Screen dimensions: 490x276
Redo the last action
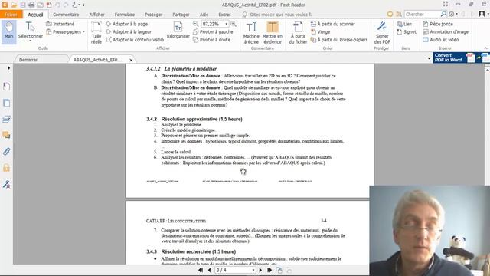(66, 5)
